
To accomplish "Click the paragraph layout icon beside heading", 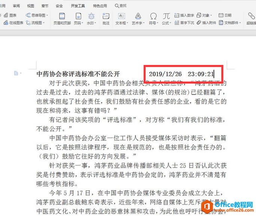I will point(16,73).
